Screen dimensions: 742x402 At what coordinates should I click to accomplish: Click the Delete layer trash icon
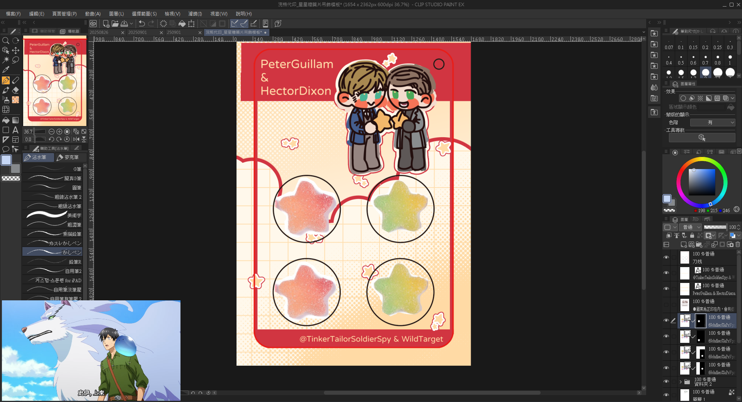(738, 244)
